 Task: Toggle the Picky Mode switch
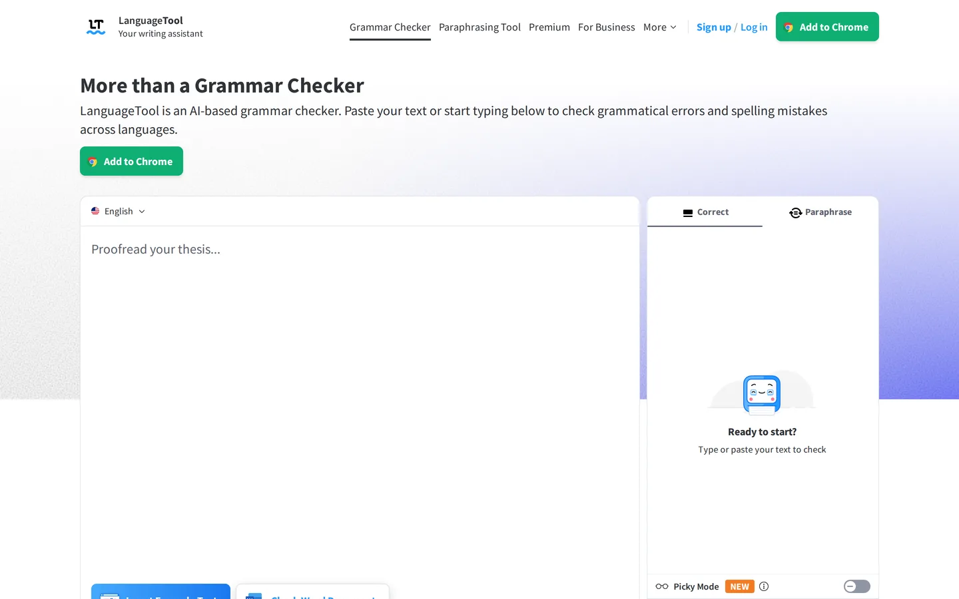[x=856, y=586]
